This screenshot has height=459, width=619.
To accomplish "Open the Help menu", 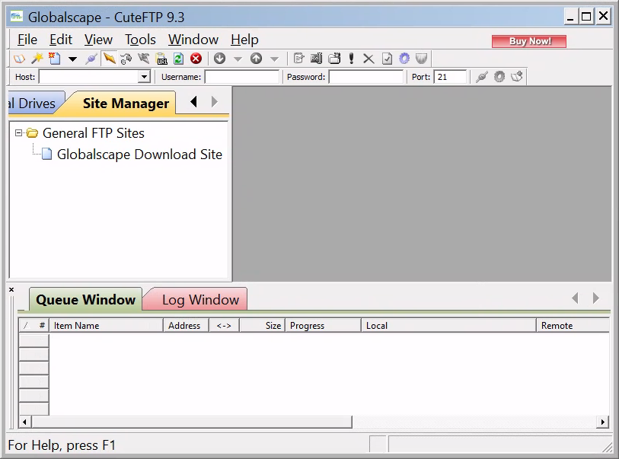I will pyautogui.click(x=244, y=40).
